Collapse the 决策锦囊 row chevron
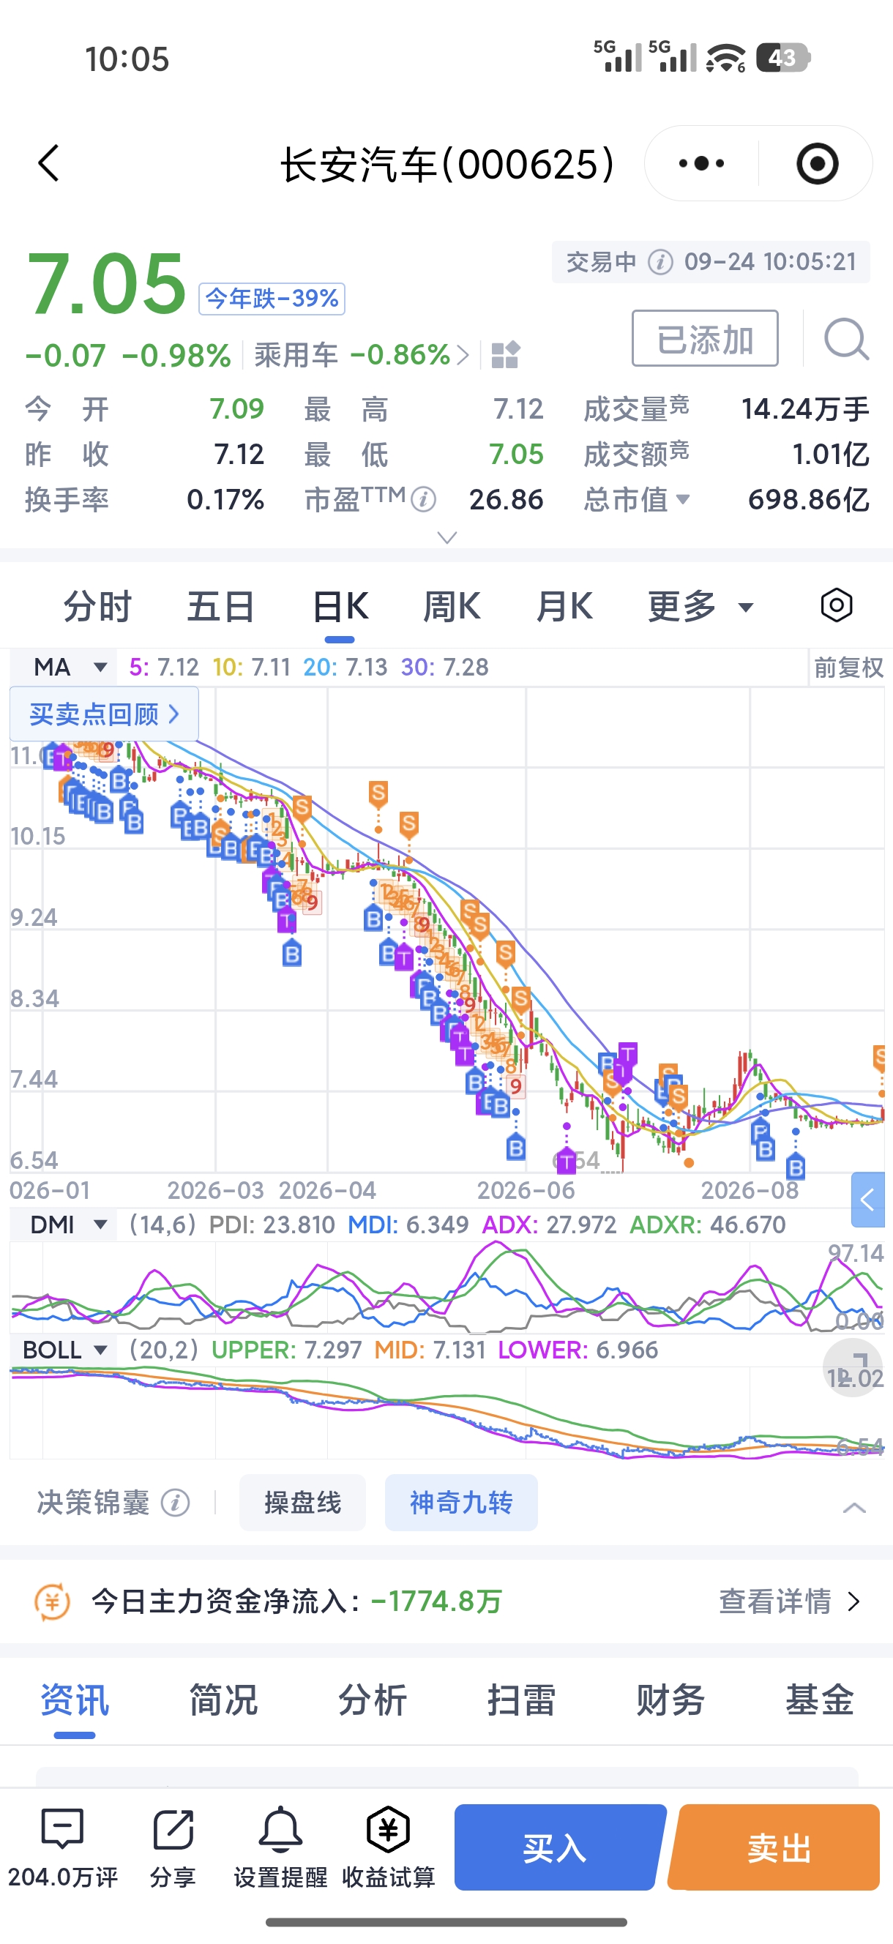The image size is (893, 1944). [853, 1507]
